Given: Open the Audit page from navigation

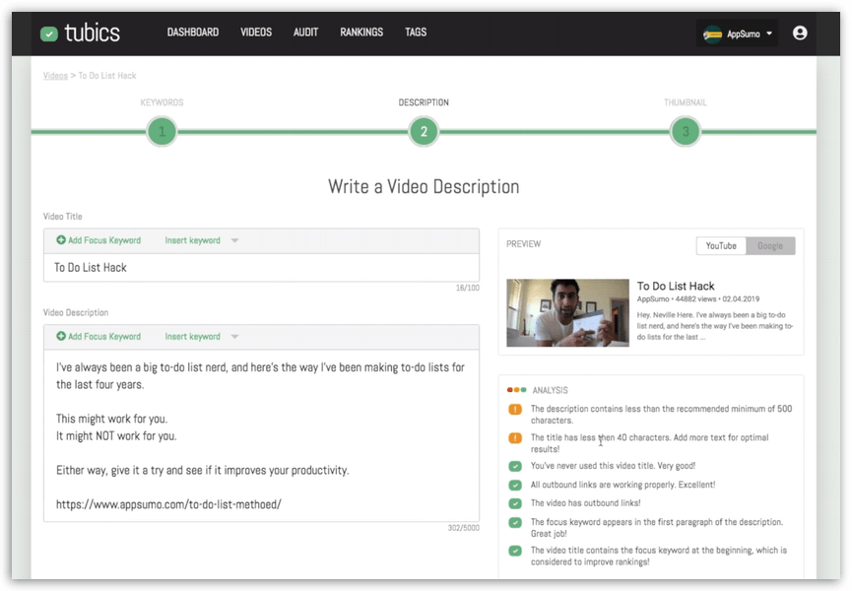Looking at the screenshot, I should tap(305, 33).
